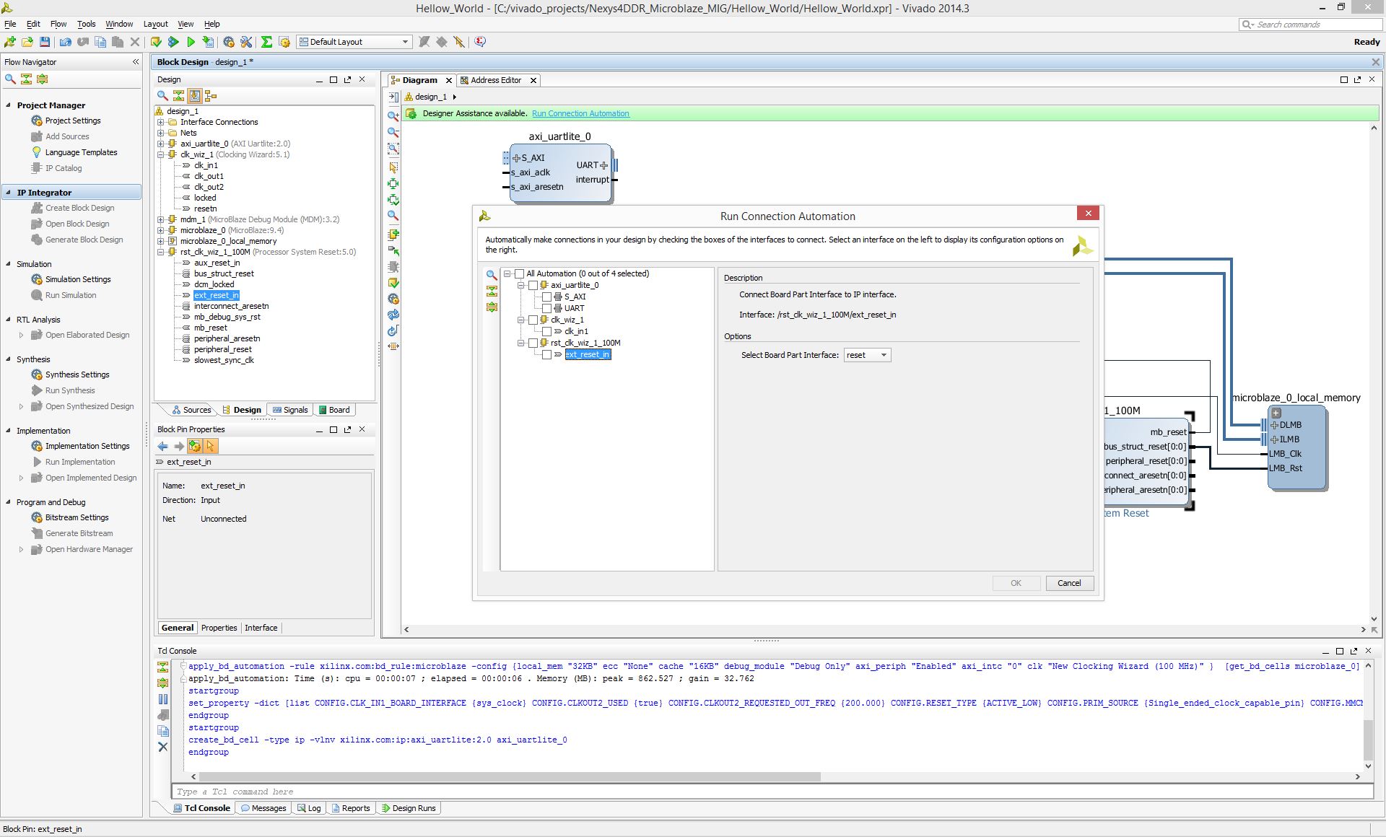This screenshot has height=837, width=1386.
Task: Click the Validate Design check icon in the diagram toolbar
Action: (393, 283)
